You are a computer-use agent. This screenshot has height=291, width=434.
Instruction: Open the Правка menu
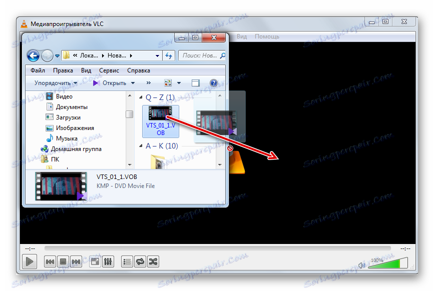click(x=63, y=70)
